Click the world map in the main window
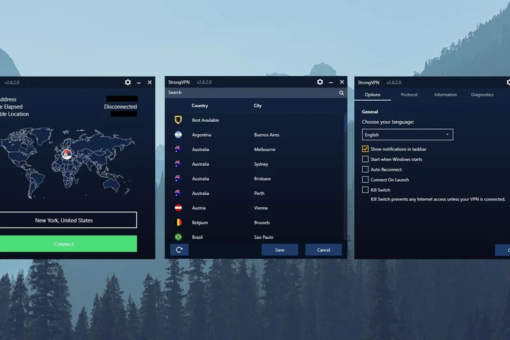 (68, 163)
